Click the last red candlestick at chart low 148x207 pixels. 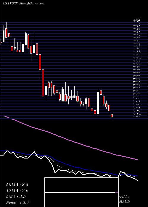(x=112, y=116)
